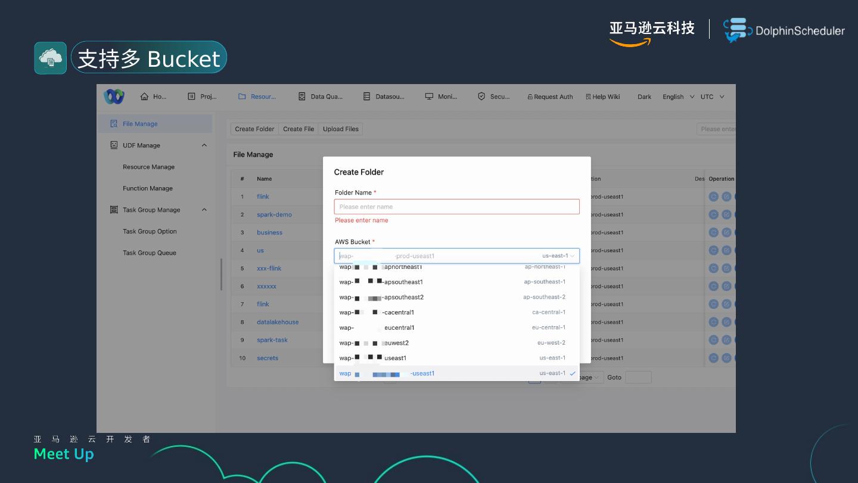The image size is (858, 483).
Task: Click the circular-arrow operation icon in row 7 (flink)
Action: [713, 304]
